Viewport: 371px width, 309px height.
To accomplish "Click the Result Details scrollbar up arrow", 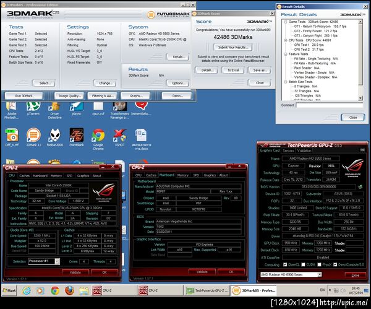I will tap(360, 22).
